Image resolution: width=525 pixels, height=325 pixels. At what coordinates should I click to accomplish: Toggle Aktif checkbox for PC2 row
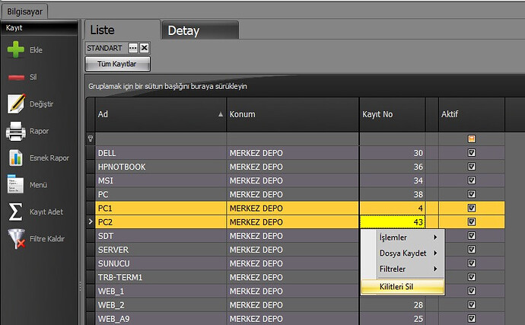(x=472, y=221)
